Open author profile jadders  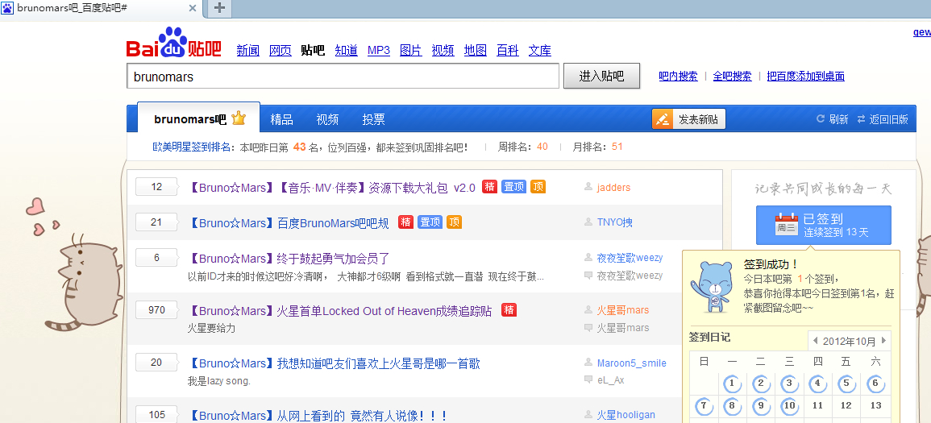613,188
